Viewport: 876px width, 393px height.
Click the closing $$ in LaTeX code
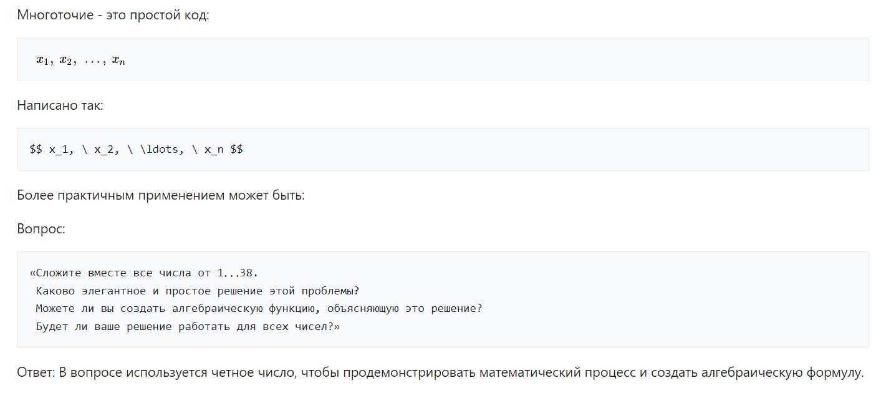click(x=236, y=150)
